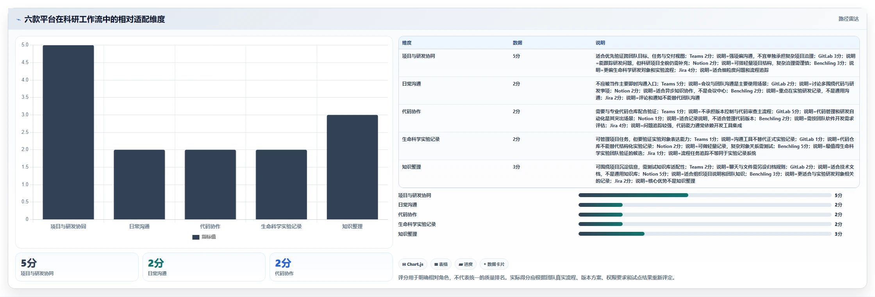Select the 表格 tag chip

click(441, 264)
